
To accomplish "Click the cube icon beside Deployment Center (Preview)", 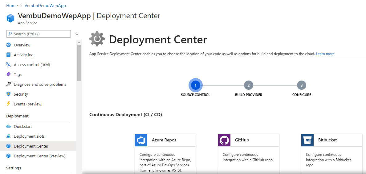I will (x=9, y=156).
